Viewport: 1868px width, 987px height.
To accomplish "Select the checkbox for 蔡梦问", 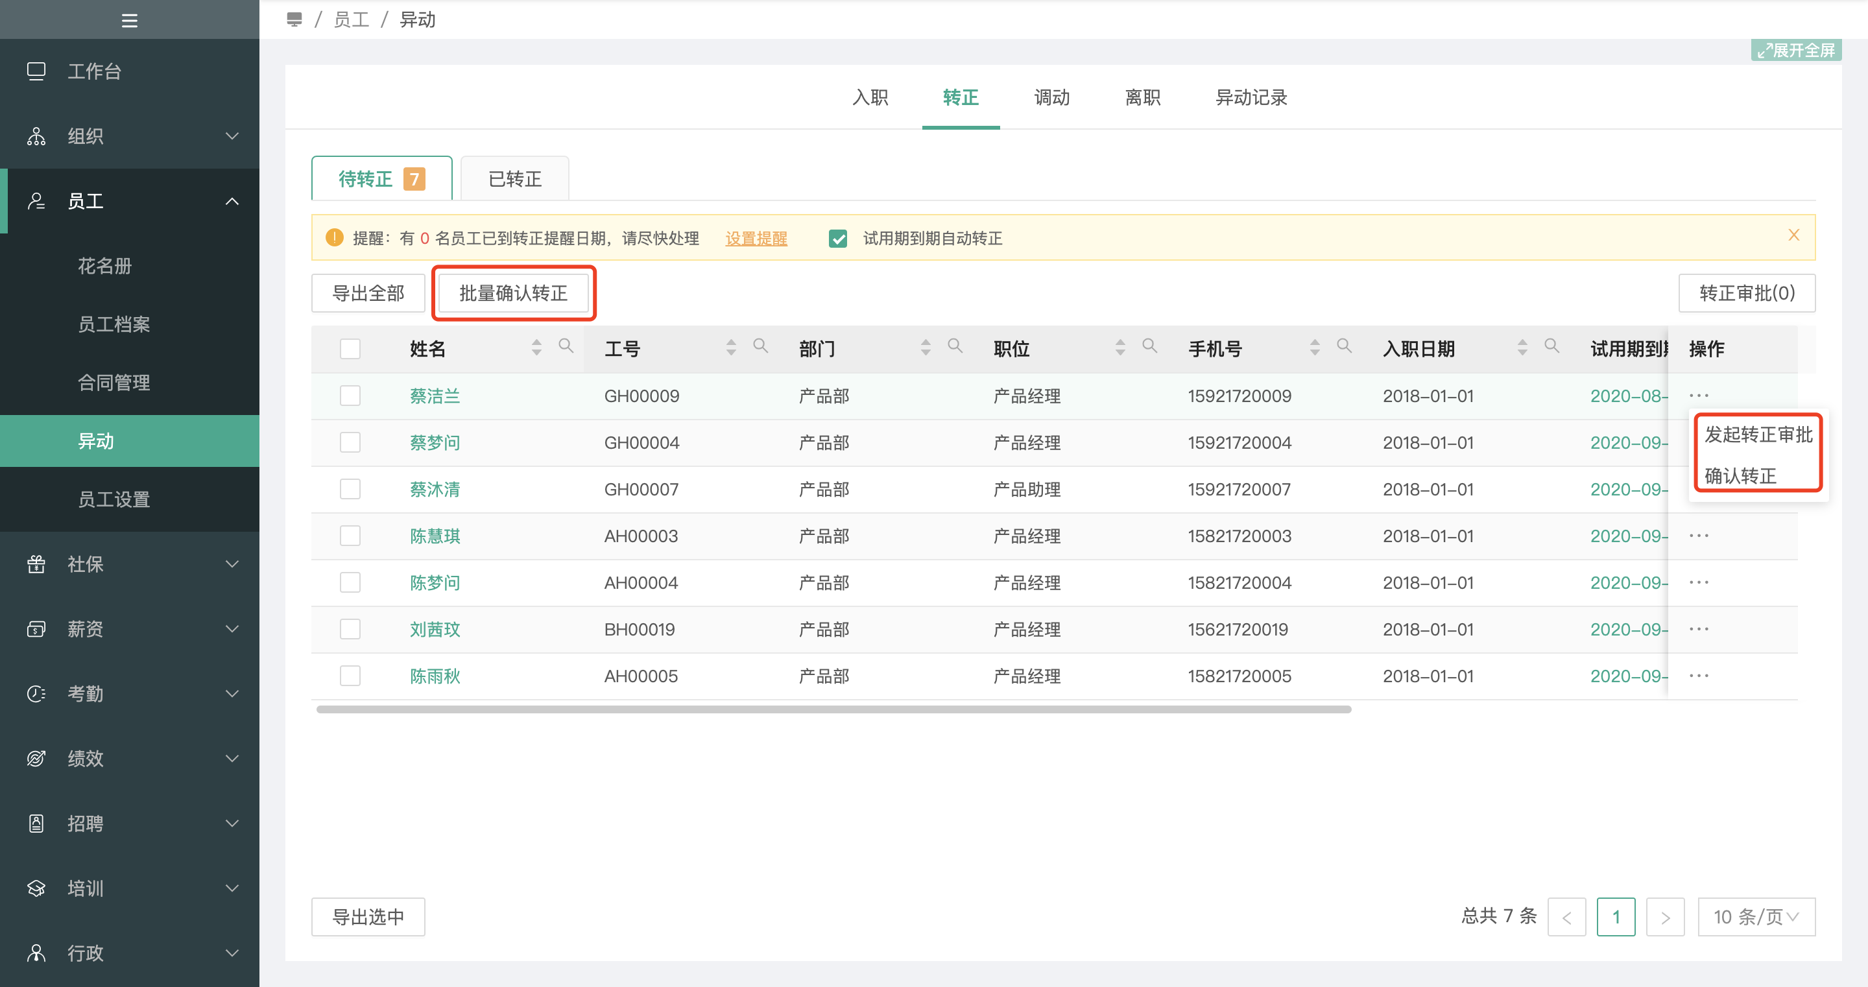I will (x=350, y=442).
